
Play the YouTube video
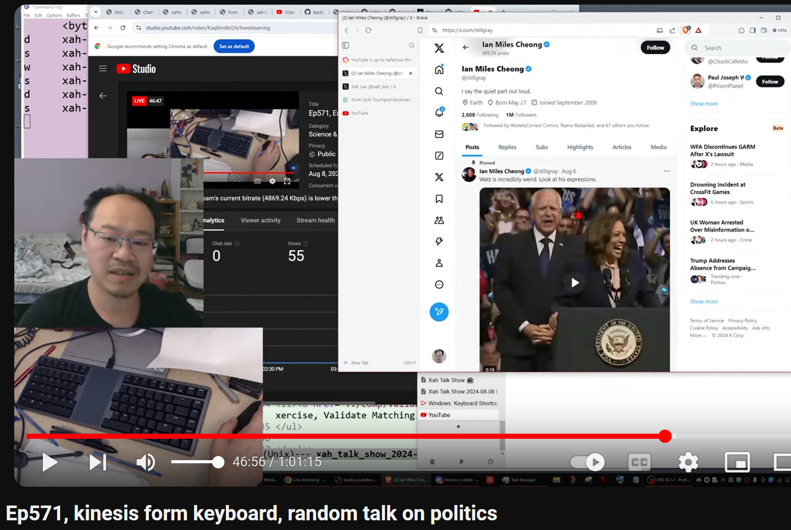49,462
